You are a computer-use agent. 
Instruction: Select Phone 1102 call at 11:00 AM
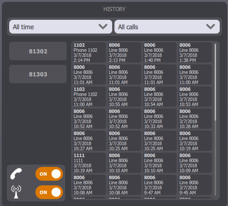[x=89, y=97]
